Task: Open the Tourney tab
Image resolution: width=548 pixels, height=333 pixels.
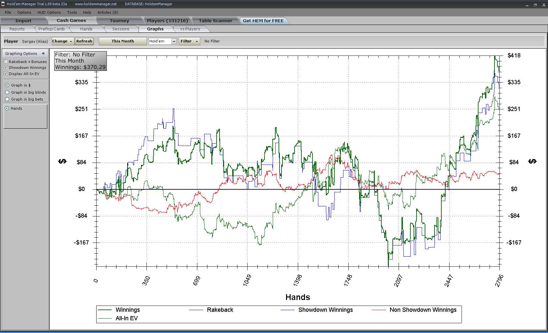Action: click(x=119, y=21)
